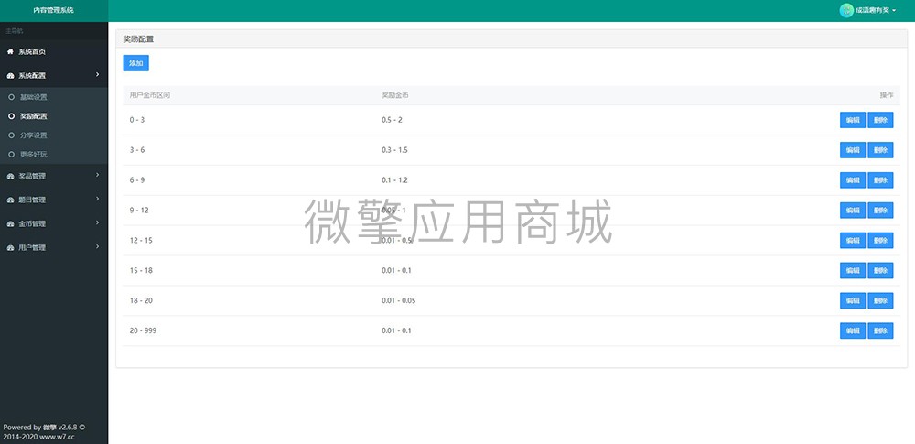Click 删除 for the 0 - 3 row
915x444 pixels.
(880, 120)
